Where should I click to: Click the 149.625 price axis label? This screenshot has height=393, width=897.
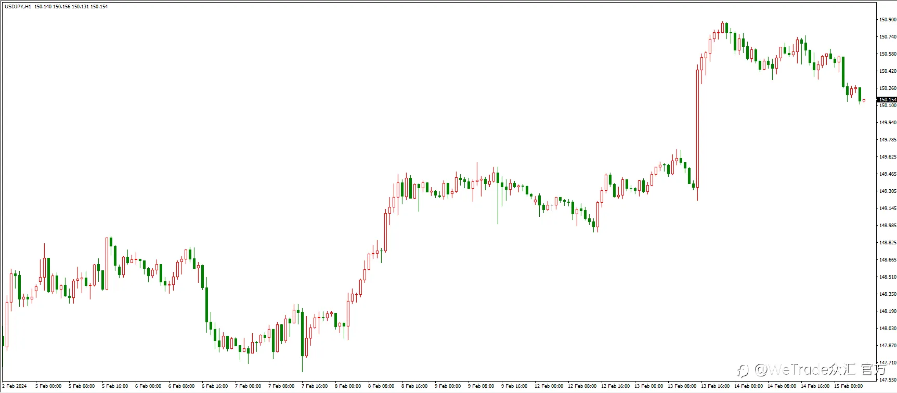pyautogui.click(x=888, y=157)
